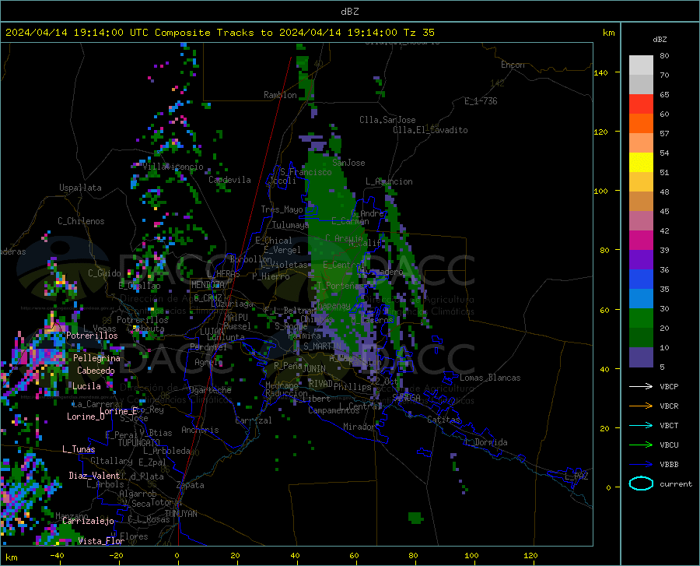Image resolution: width=700 pixels, height=566 pixels.
Task: Click the orange VBCR arrow in the legend
Action: (x=641, y=406)
